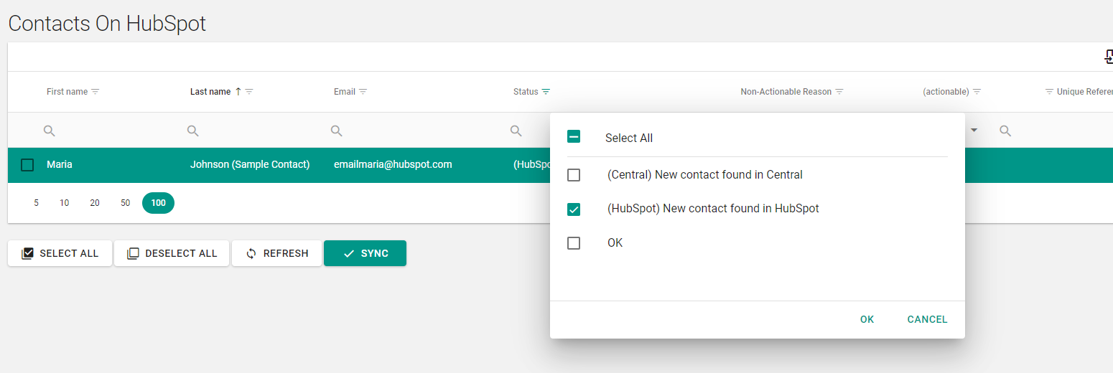This screenshot has height=373, width=1113.
Task: Set page size to 20
Action: [x=95, y=203]
